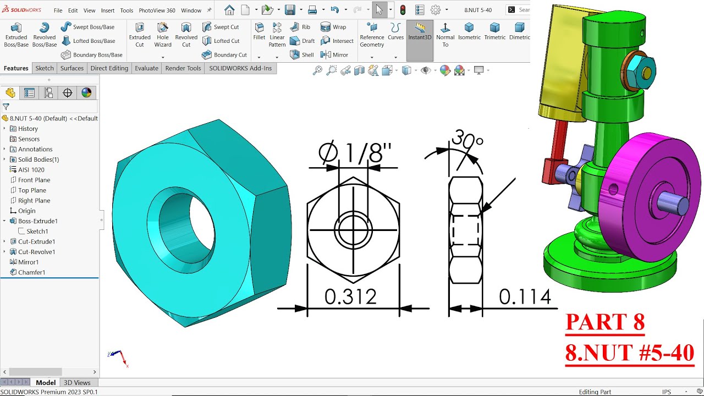Open the ConfigurationManager panel tab
Image resolution: width=704 pixels, height=396 pixels.
click(x=48, y=93)
